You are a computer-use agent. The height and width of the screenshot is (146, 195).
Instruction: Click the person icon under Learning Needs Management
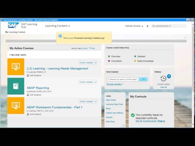point(28,75)
